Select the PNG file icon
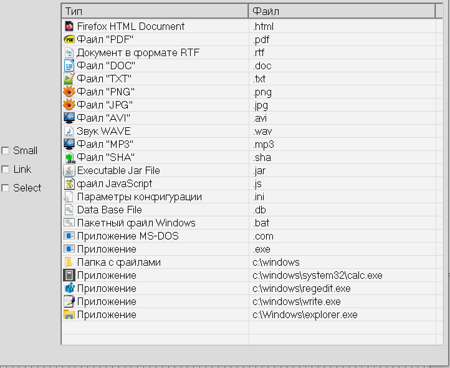The height and width of the screenshot is (368, 450). pyautogui.click(x=69, y=92)
